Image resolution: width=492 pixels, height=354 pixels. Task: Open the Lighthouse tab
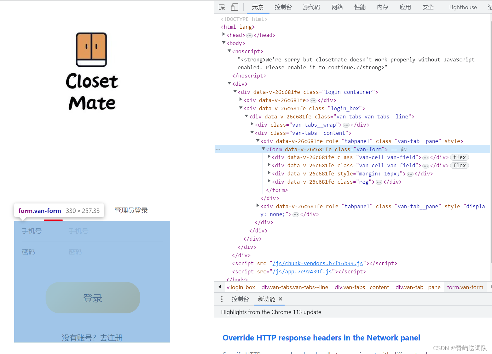[x=463, y=7]
